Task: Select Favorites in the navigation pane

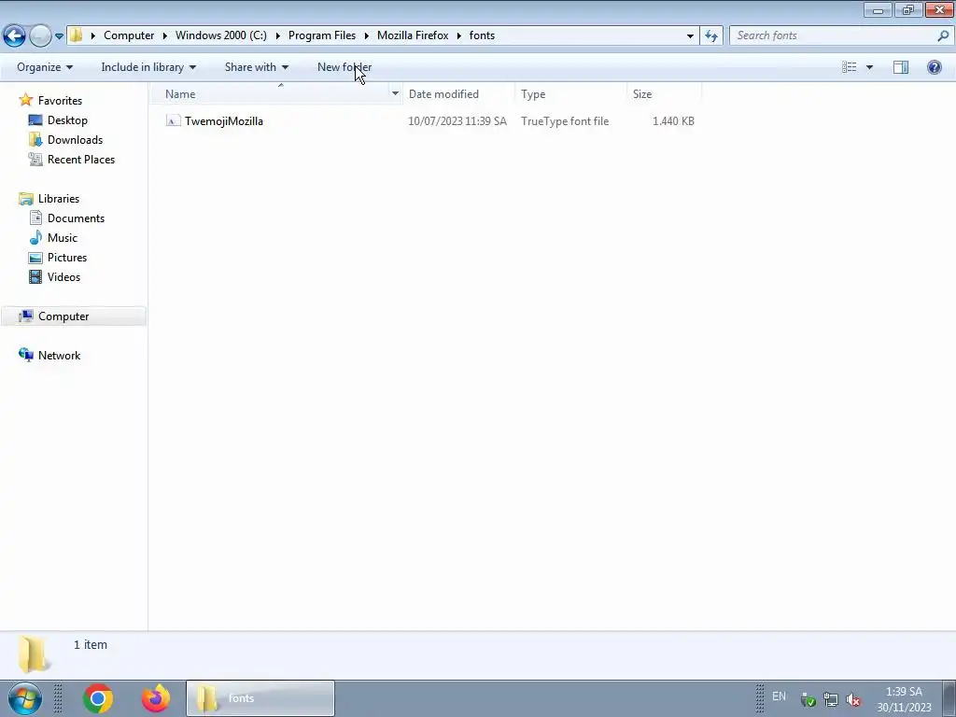Action: tap(60, 100)
